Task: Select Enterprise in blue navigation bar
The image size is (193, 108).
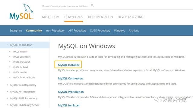Action: pos(16,31)
